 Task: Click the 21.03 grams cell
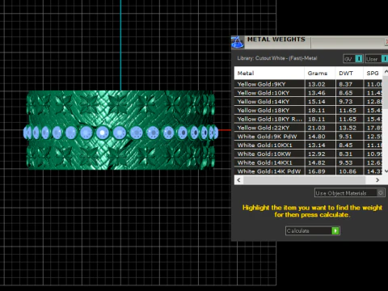(320, 128)
